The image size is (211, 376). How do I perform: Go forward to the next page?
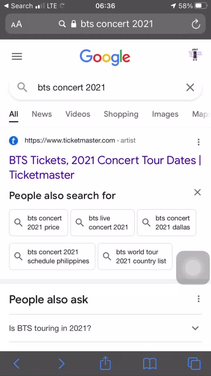tap(61, 364)
